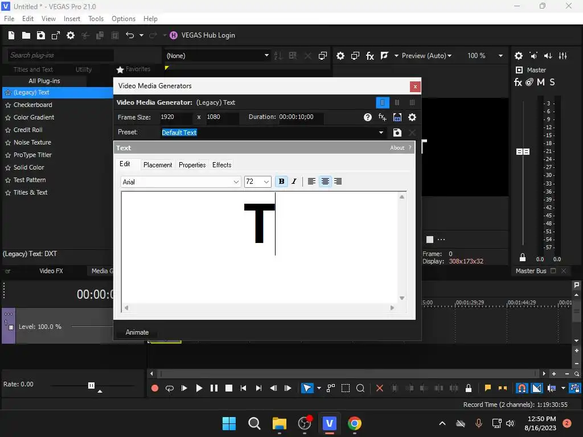Open the Preview (Auto) quality dropdown
This screenshot has height=437, width=583.
point(427,56)
